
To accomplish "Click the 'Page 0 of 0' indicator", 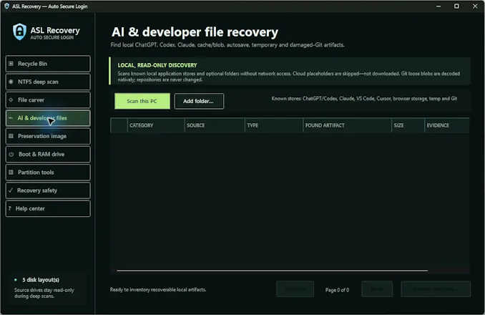I will click(337, 290).
